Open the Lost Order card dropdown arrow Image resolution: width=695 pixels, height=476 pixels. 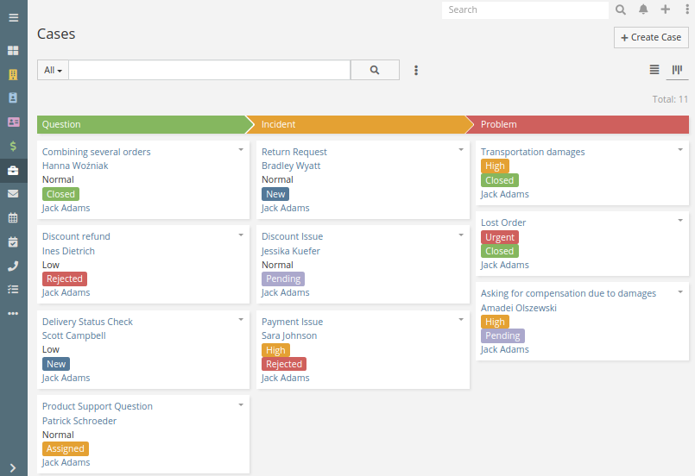point(680,221)
